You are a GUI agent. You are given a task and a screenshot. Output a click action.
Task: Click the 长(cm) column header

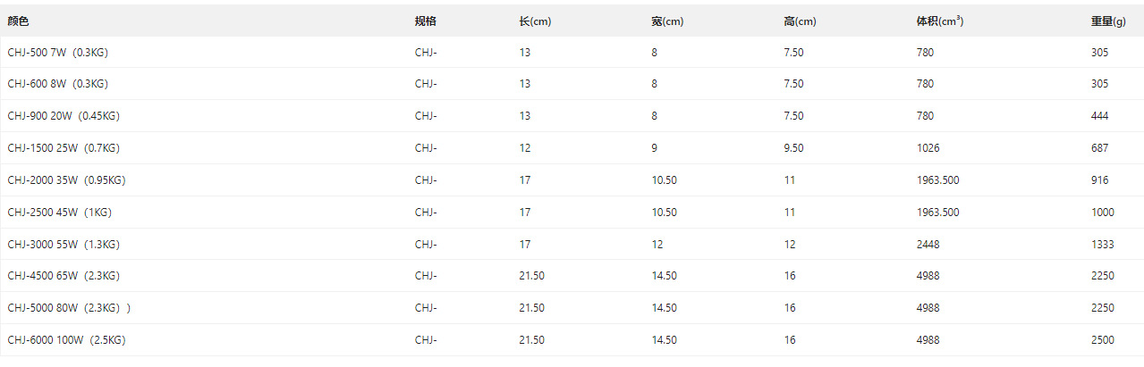tap(535, 21)
